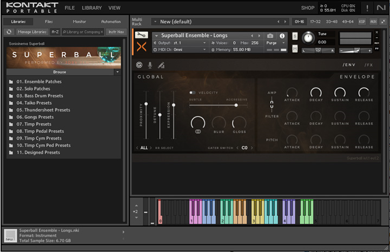
Task: Click the orange X instrument logo
Action: tap(142, 47)
